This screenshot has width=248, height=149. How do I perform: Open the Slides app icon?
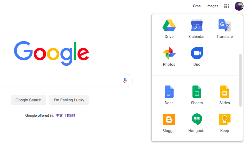pyautogui.click(x=225, y=92)
